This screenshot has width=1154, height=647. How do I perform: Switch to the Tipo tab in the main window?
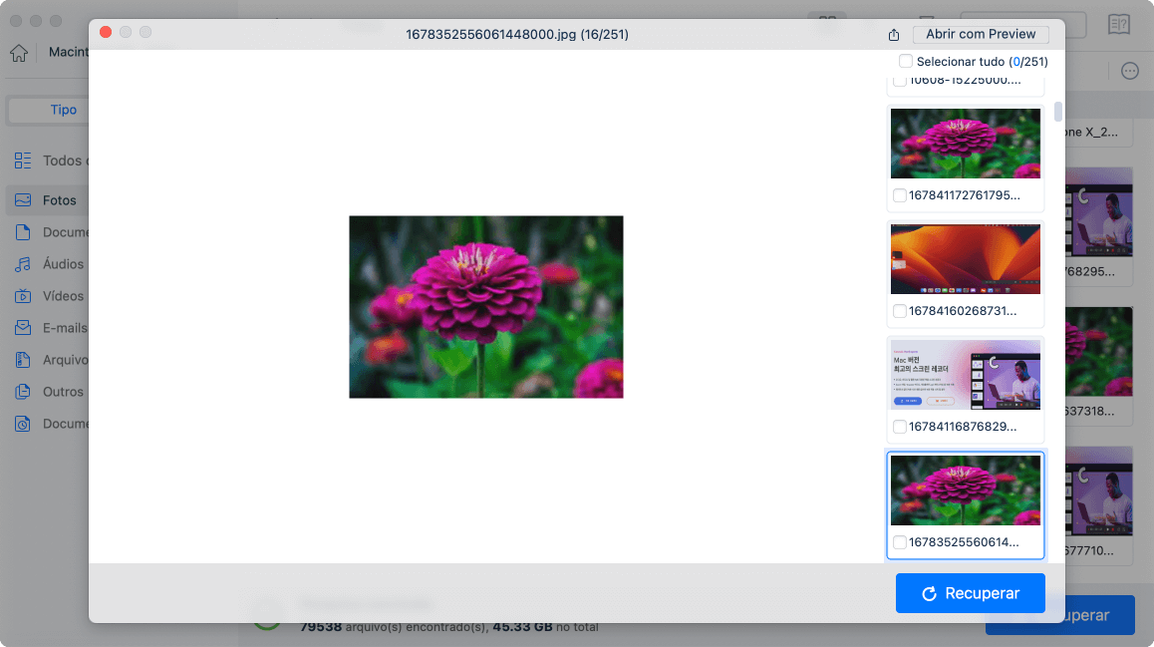pyautogui.click(x=64, y=110)
